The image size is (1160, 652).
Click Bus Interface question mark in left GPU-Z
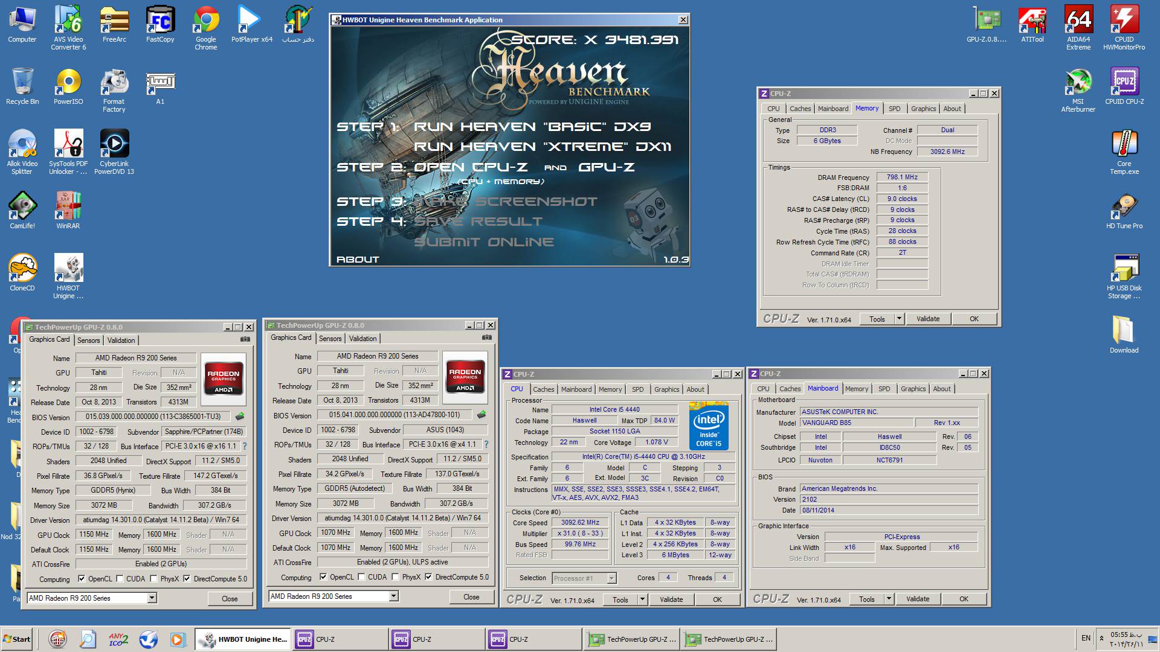pyautogui.click(x=245, y=446)
